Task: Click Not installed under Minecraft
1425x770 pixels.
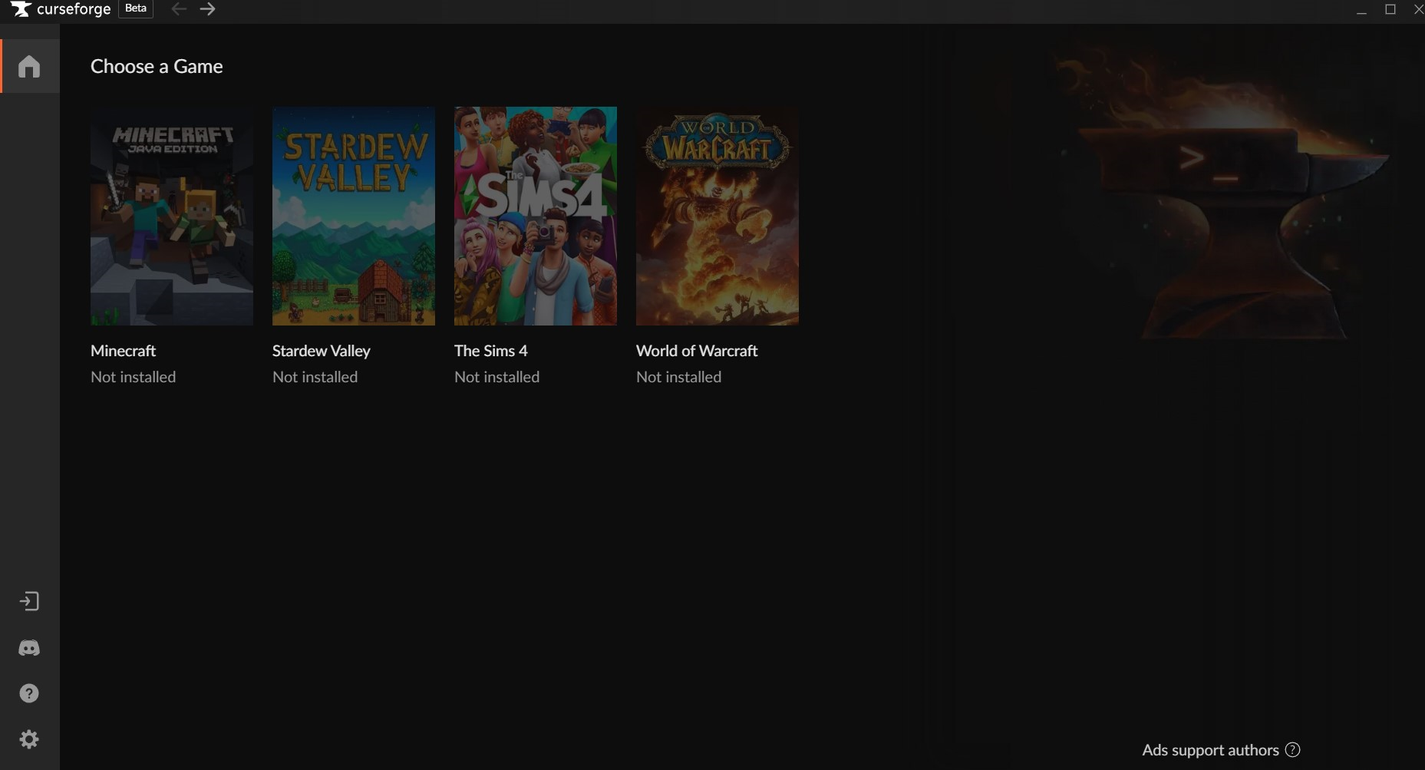Action: tap(133, 377)
